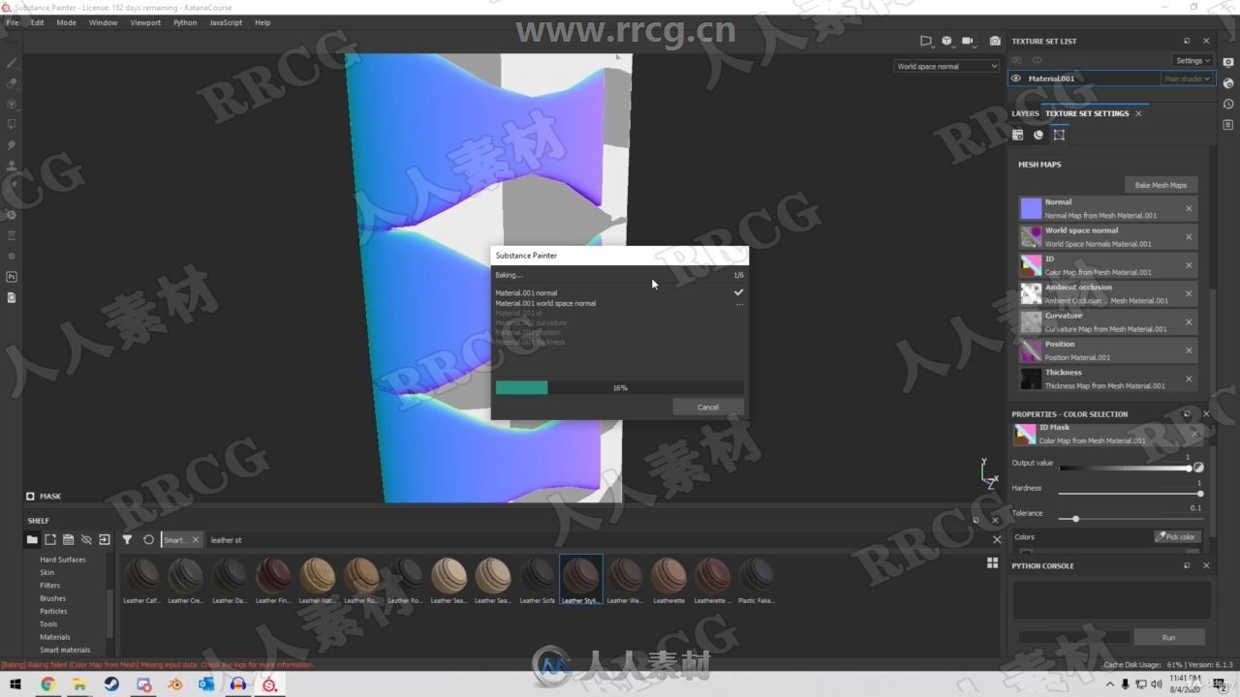The width and height of the screenshot is (1240, 697).
Task: Open camera selection video icon
Action: tap(968, 41)
